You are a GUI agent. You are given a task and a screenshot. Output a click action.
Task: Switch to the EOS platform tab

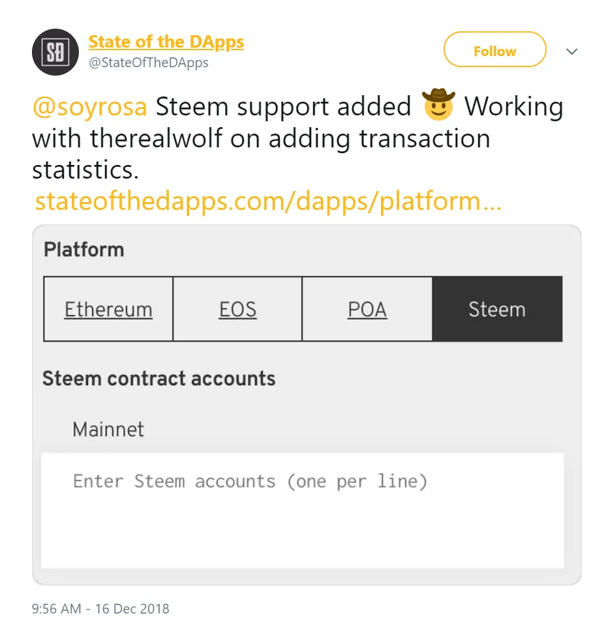point(237,309)
